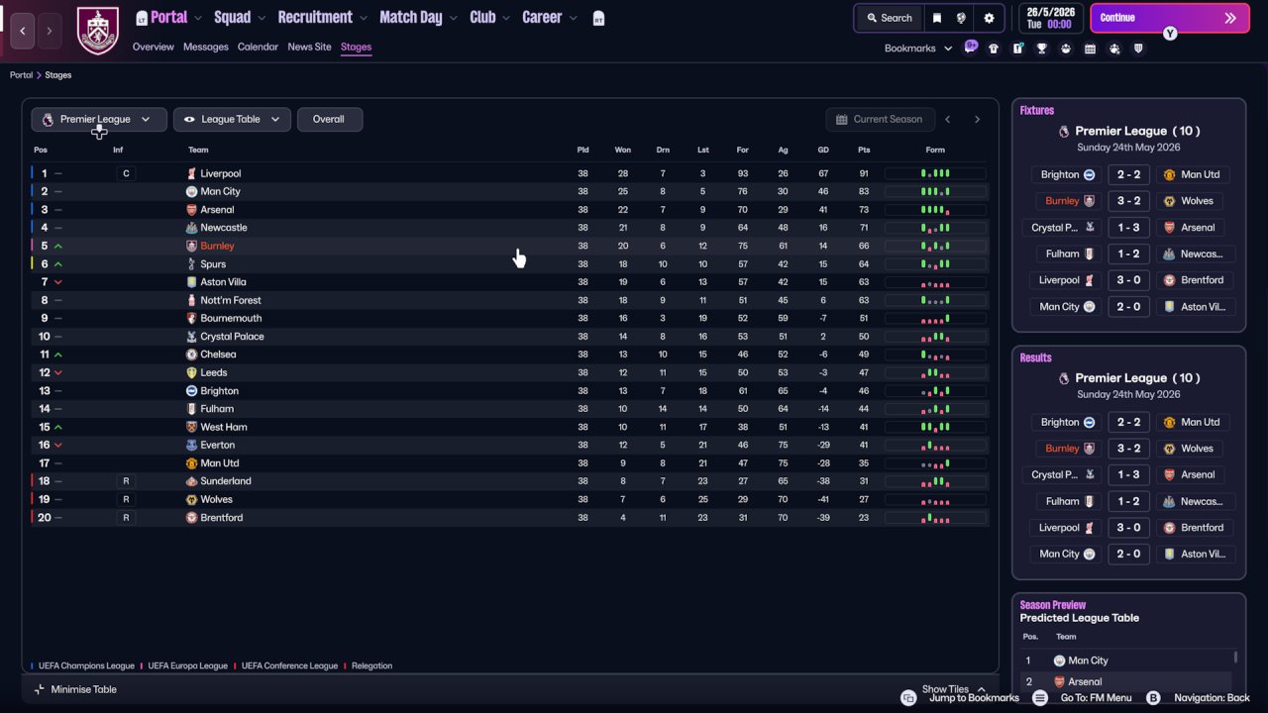The height and width of the screenshot is (713, 1268).
Task: Click the date and time display
Action: tap(1050, 18)
